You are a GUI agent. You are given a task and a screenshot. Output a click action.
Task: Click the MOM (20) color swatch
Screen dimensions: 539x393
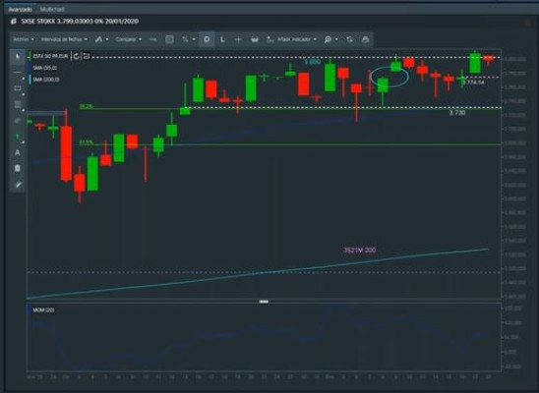30,309
